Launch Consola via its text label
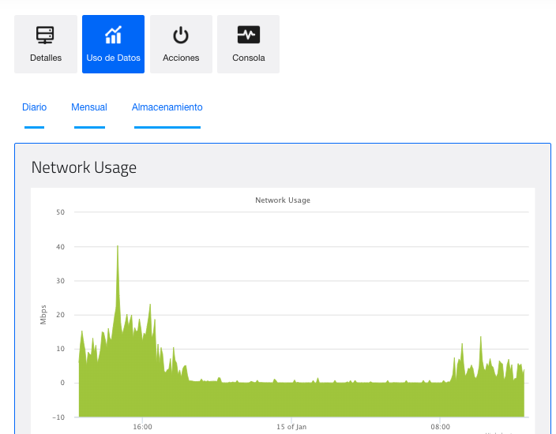 coord(248,58)
